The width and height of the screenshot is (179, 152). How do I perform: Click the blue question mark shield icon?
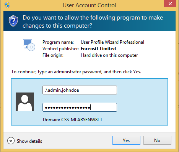click(13, 21)
